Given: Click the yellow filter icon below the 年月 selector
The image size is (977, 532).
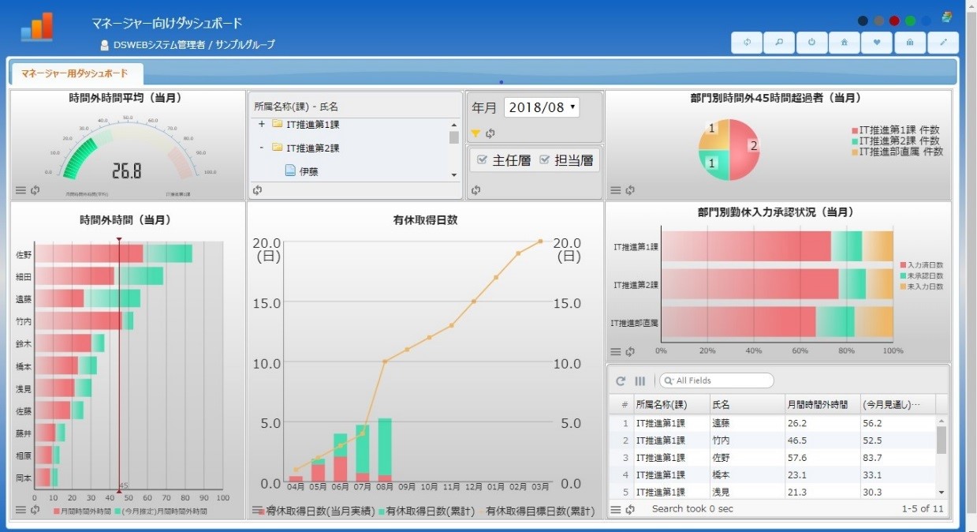Looking at the screenshot, I should 476,133.
